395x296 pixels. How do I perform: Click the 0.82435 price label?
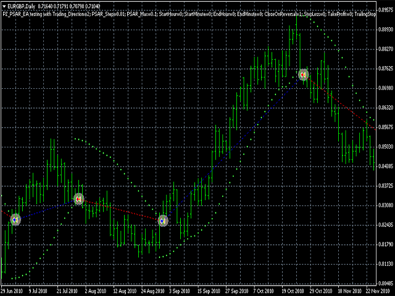[x=386, y=224]
